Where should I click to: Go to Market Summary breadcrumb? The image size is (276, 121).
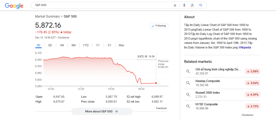pos(47,17)
